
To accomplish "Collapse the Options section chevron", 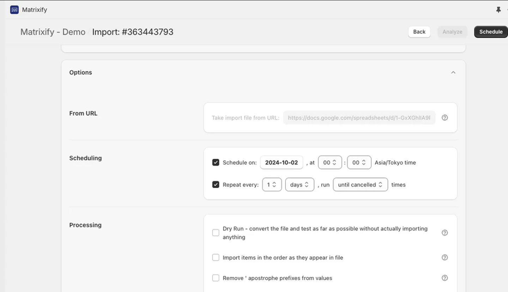I will 453,72.
